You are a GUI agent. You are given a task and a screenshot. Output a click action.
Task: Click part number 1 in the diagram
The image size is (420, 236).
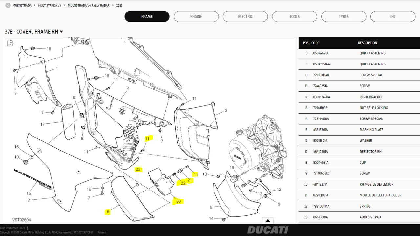(x=57, y=69)
